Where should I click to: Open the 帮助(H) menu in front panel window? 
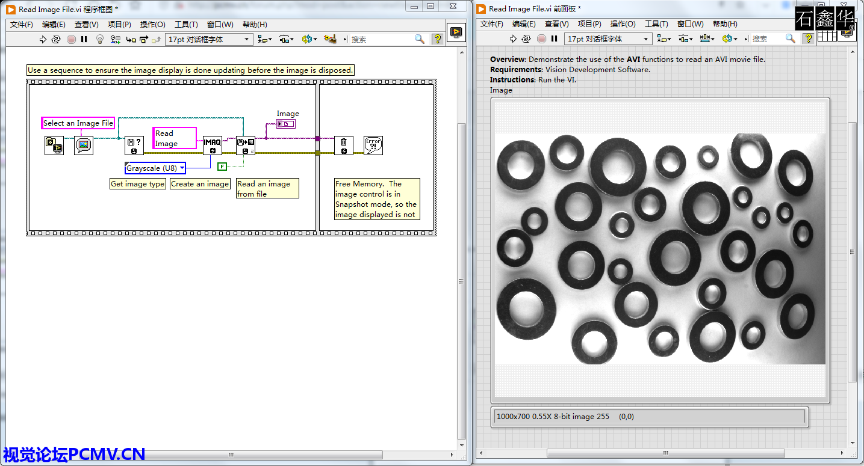click(x=725, y=24)
